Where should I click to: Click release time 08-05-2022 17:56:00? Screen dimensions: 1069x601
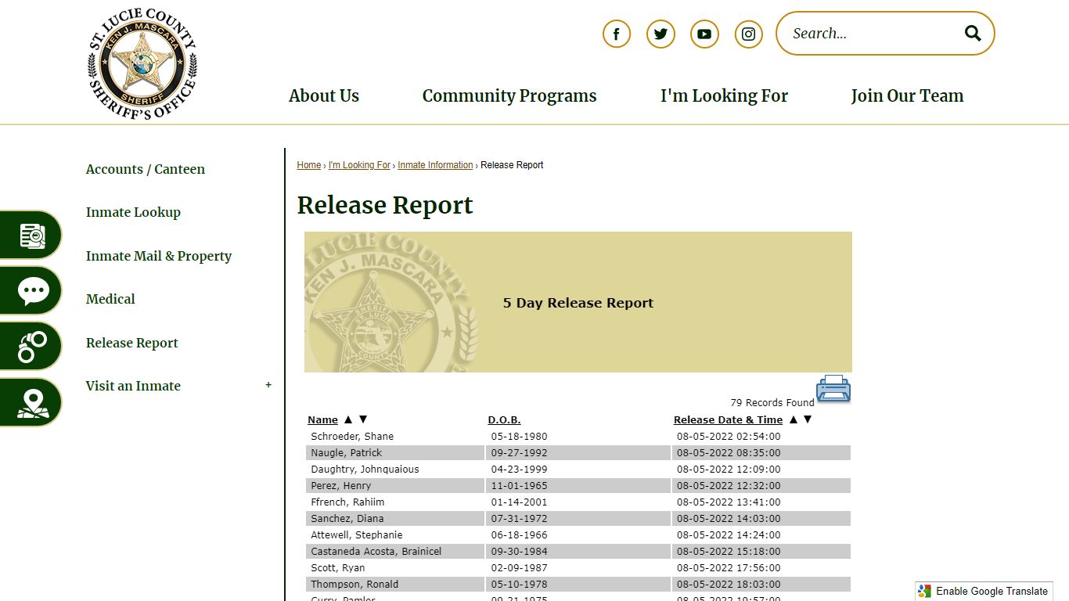[729, 568]
